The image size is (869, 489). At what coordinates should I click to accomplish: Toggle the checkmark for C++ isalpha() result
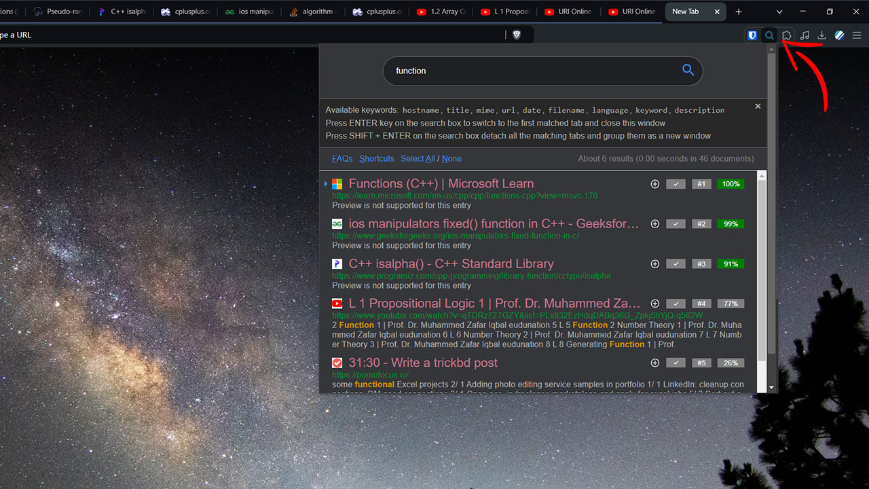(676, 264)
